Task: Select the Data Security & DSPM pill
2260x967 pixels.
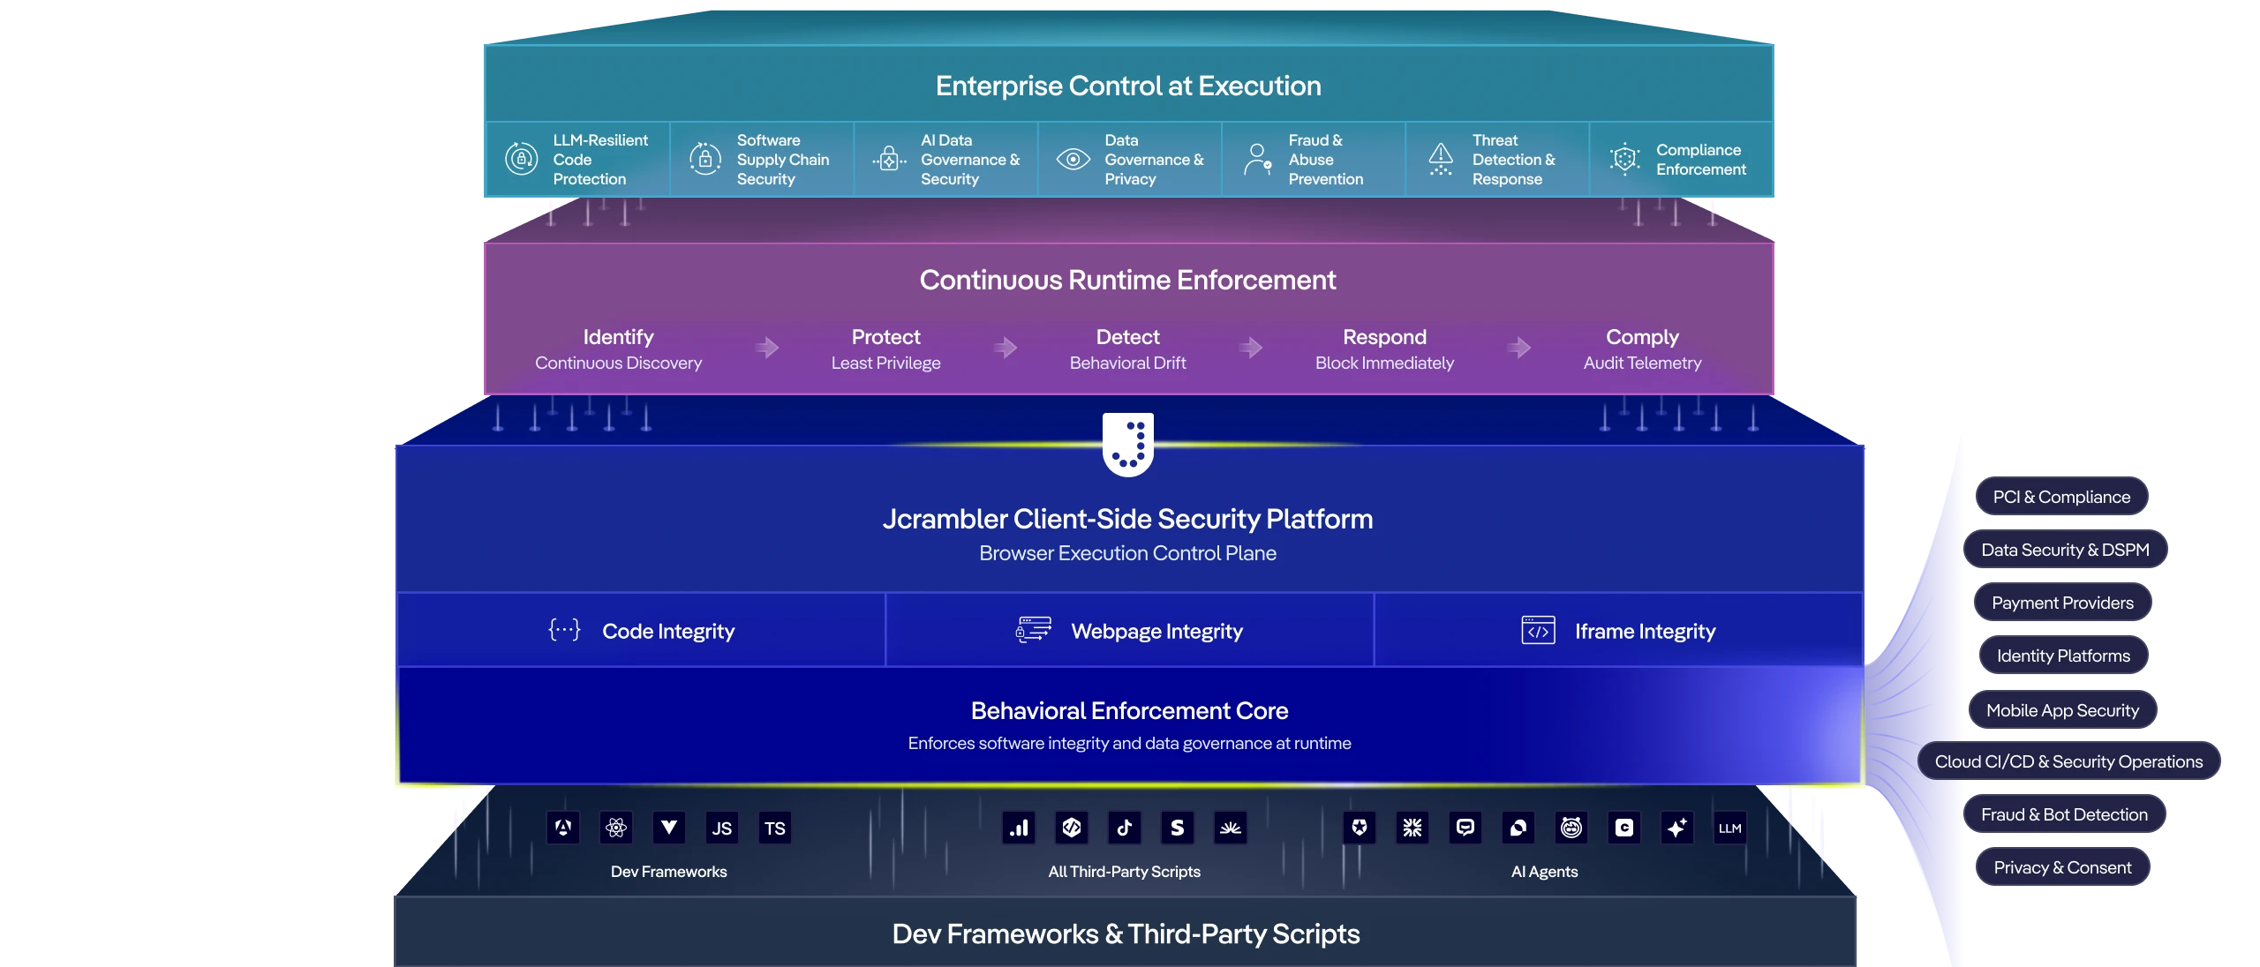Action: 2065,550
